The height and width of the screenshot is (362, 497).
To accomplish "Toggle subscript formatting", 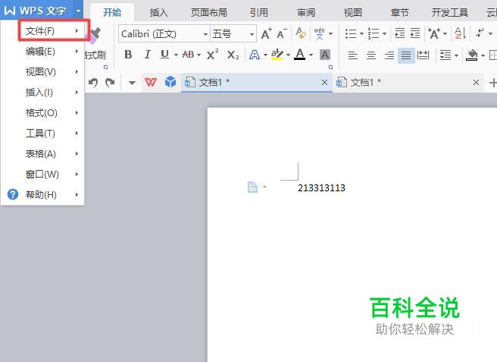I will [233, 55].
